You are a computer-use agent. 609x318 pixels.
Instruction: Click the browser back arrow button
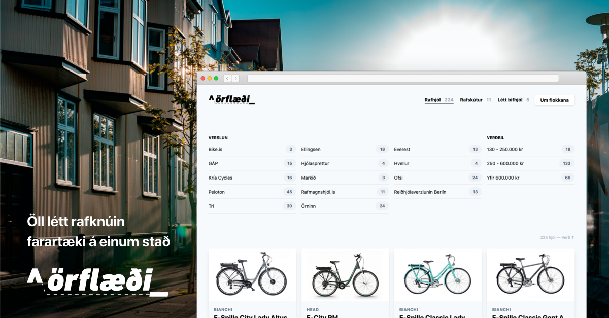coord(227,78)
